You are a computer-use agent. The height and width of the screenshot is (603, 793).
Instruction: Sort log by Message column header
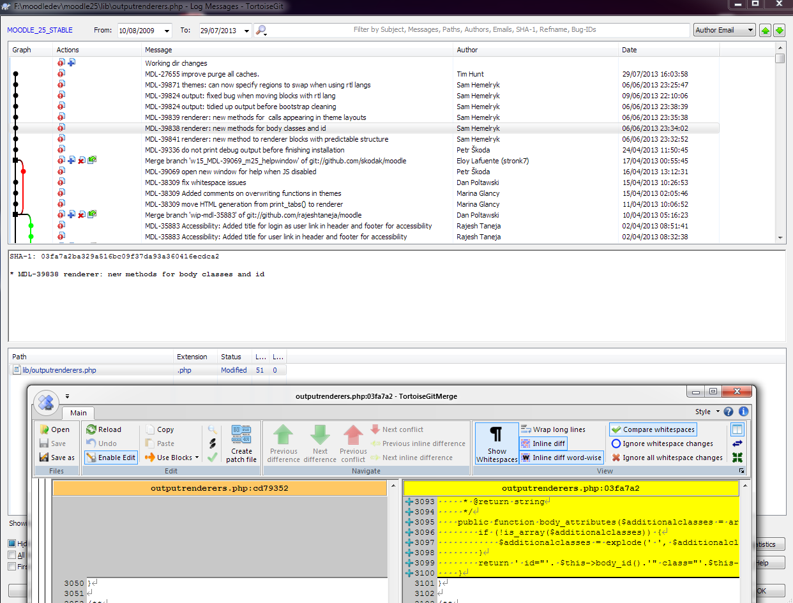point(297,50)
